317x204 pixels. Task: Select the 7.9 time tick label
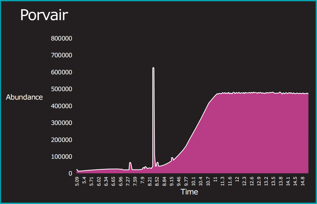tap(142, 180)
